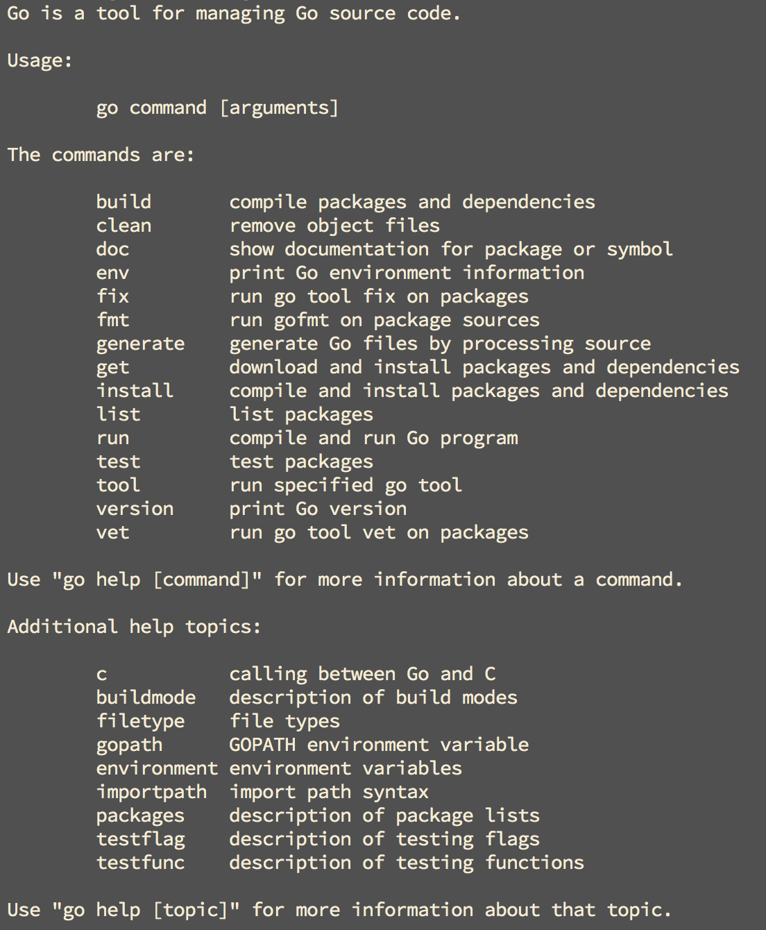Click the 'version' command entry
766x930 pixels.
tap(135, 509)
